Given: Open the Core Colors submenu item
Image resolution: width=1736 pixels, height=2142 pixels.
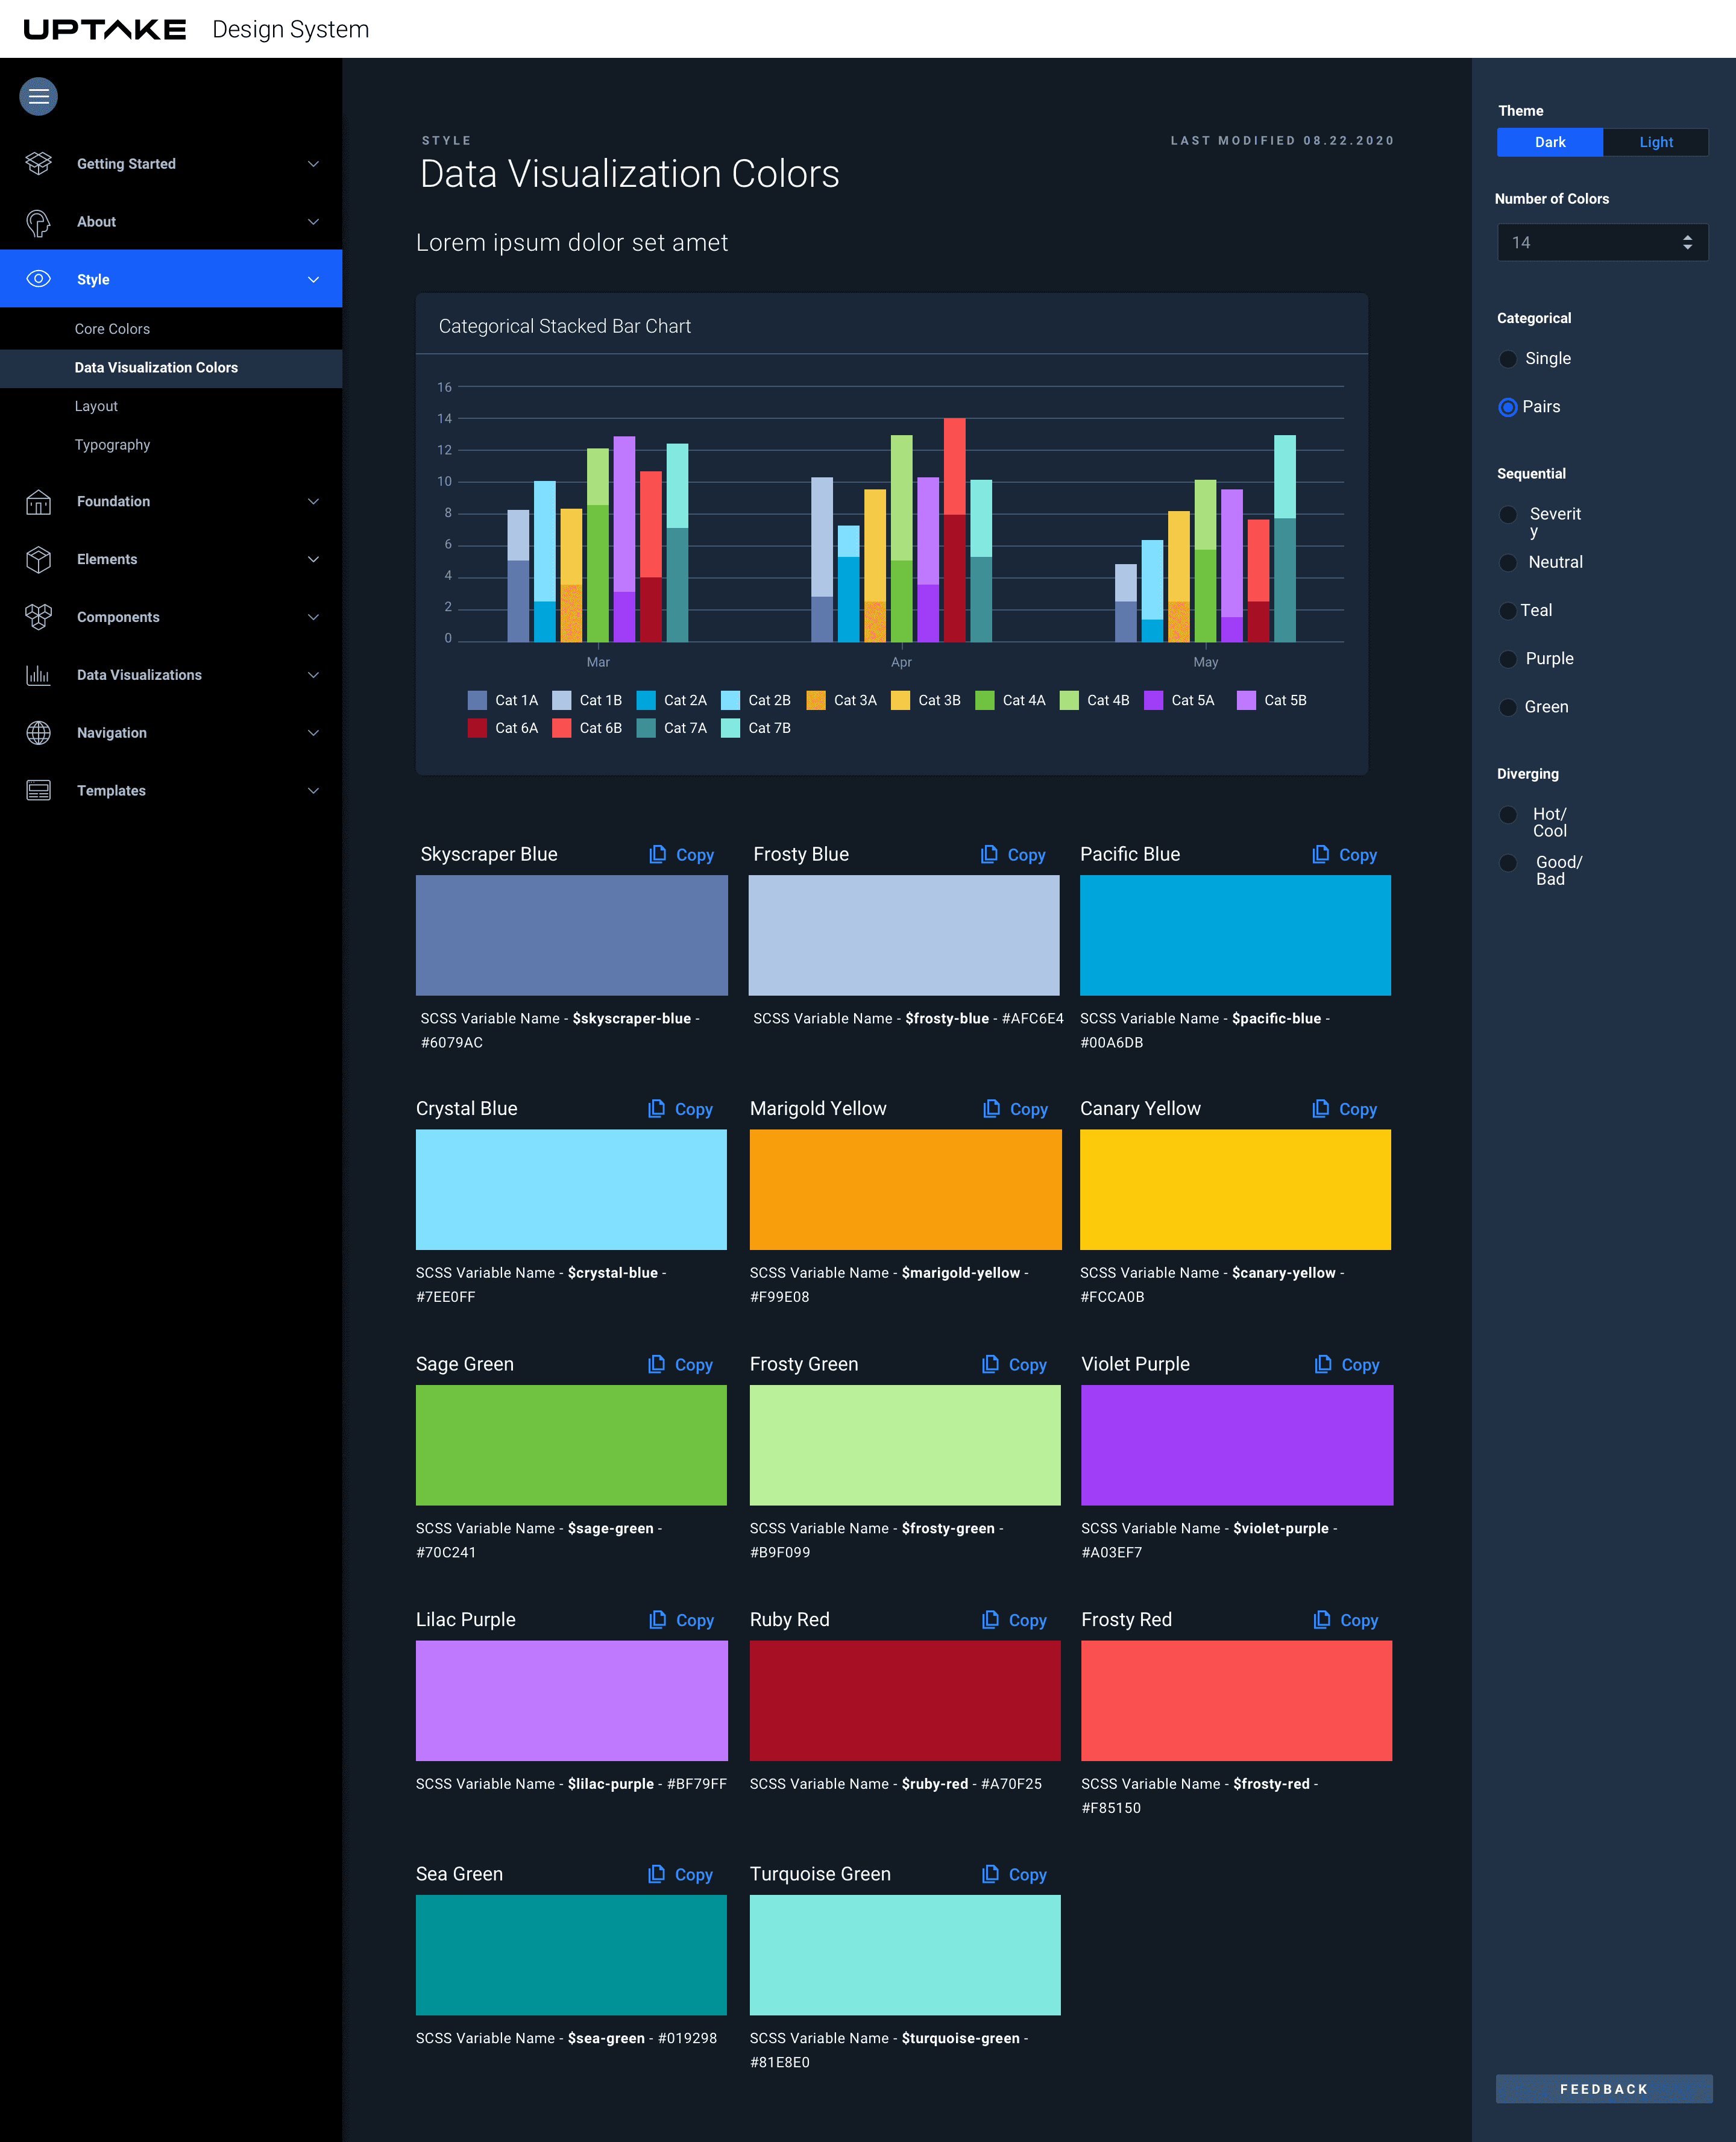Looking at the screenshot, I should pos(112,329).
